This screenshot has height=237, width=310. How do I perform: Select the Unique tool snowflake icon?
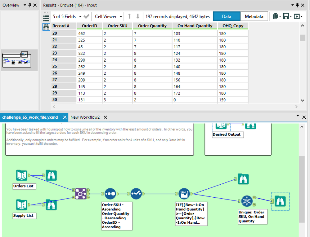pos(247,201)
